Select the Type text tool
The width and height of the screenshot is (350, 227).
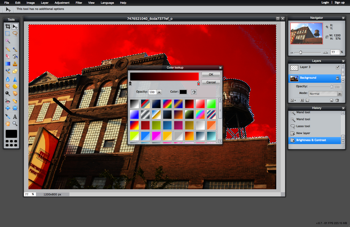pos(15,116)
